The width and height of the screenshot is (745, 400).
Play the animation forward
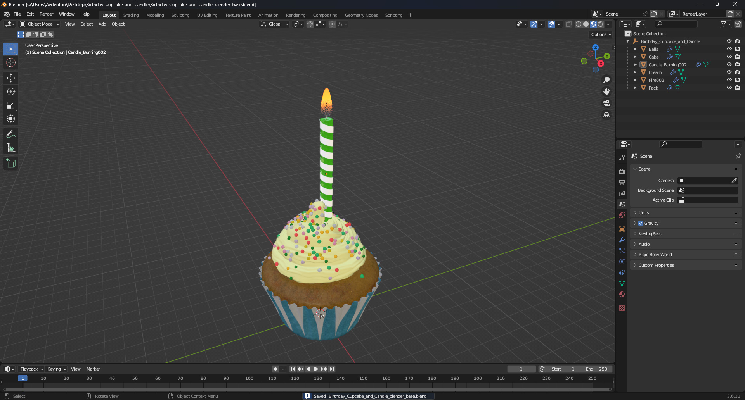(316, 369)
